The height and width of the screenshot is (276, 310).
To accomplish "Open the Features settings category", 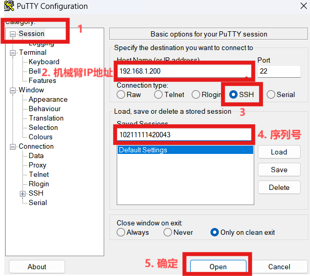I will click(42, 80).
